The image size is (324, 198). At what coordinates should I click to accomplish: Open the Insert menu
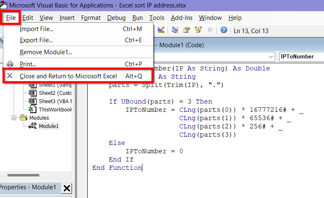click(67, 18)
